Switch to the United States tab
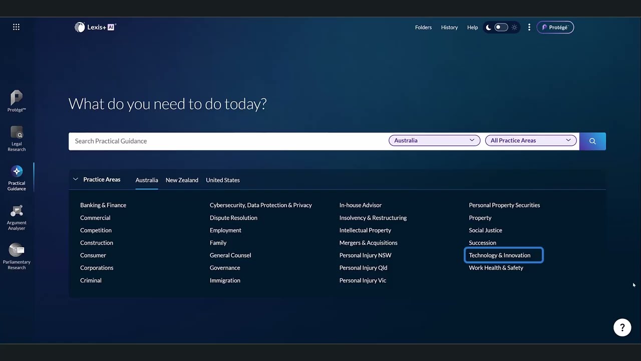Image resolution: width=641 pixels, height=361 pixels. [x=223, y=180]
